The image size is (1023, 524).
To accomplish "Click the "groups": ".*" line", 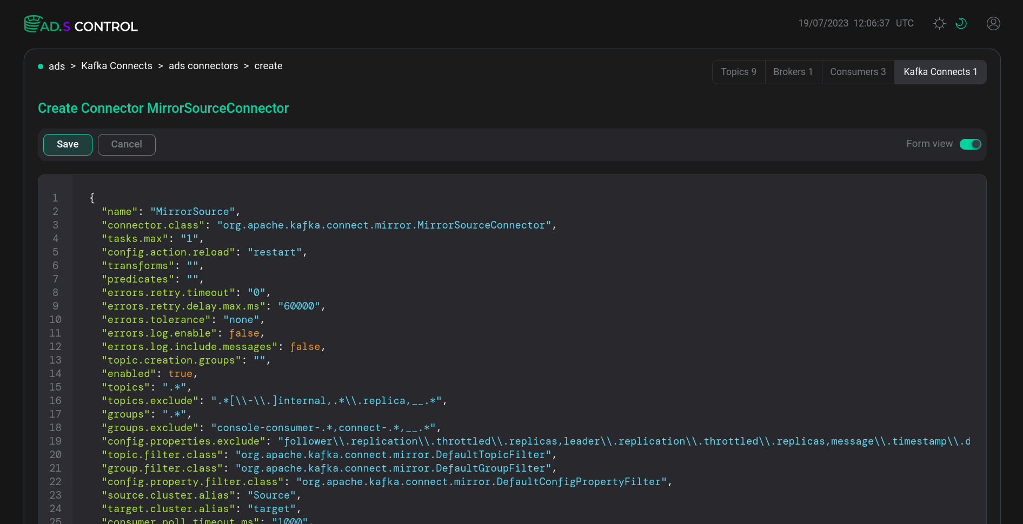I will point(147,414).
